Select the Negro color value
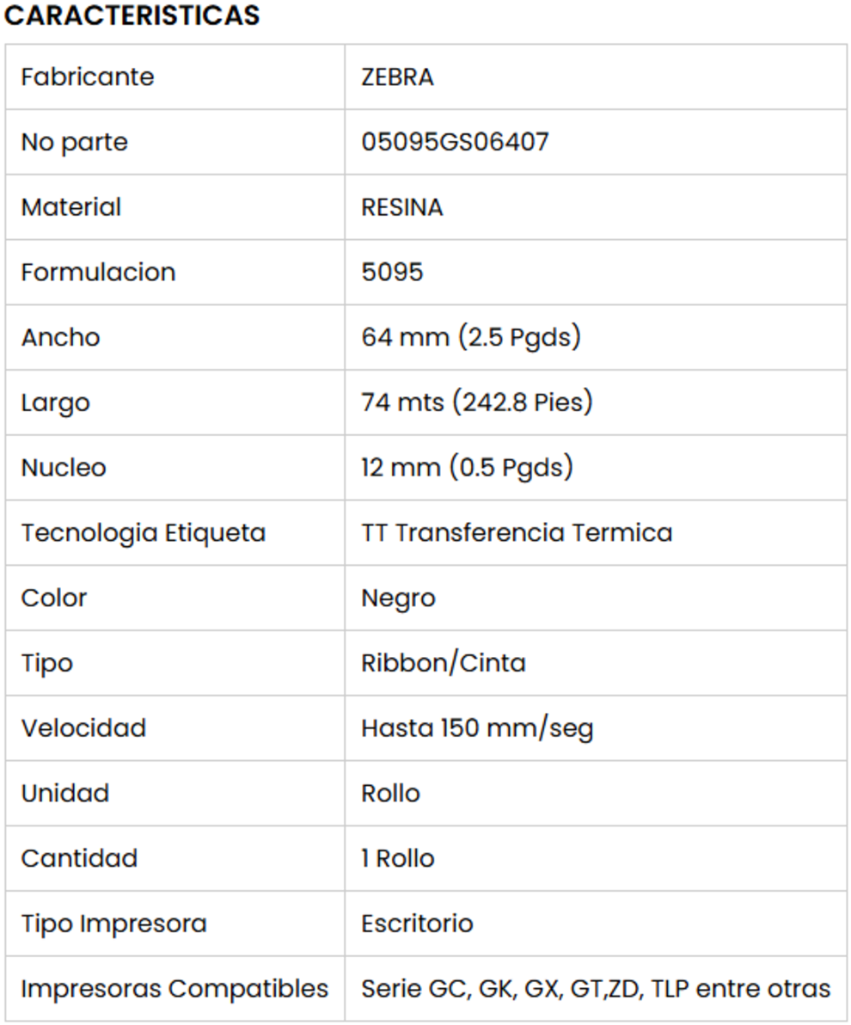Image resolution: width=851 pixels, height=1025 pixels. coord(398,598)
